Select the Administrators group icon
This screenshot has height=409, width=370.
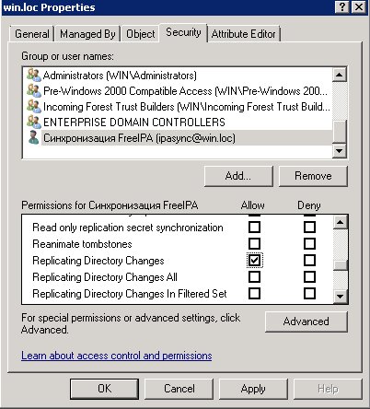(34, 75)
